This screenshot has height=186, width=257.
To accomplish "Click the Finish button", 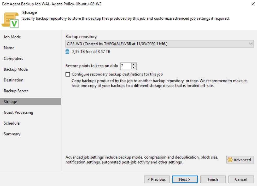I will (x=213, y=179).
